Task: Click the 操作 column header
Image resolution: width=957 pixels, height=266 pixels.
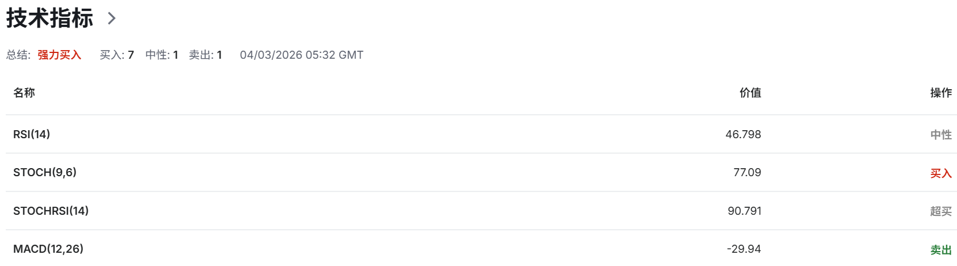Action: pos(941,93)
